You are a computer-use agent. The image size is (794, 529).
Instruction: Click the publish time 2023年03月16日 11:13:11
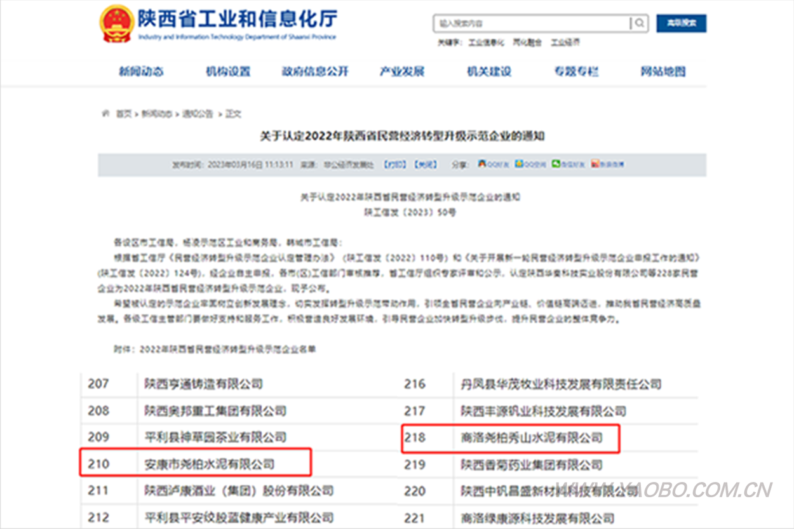pos(250,164)
